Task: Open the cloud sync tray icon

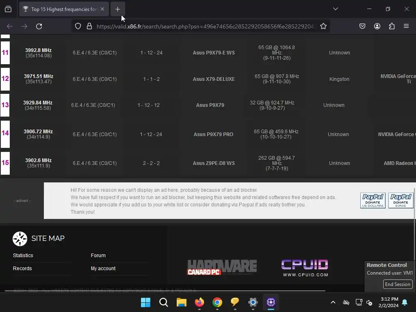Action: (346, 302)
